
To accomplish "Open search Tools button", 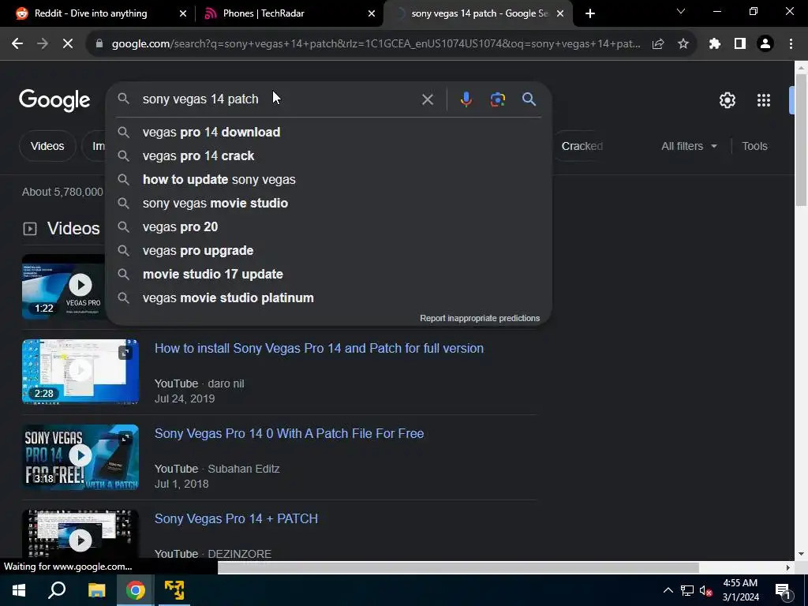I will (754, 146).
